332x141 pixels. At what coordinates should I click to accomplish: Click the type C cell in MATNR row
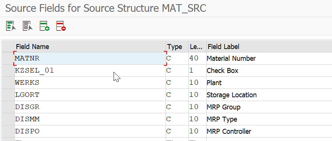177,58
